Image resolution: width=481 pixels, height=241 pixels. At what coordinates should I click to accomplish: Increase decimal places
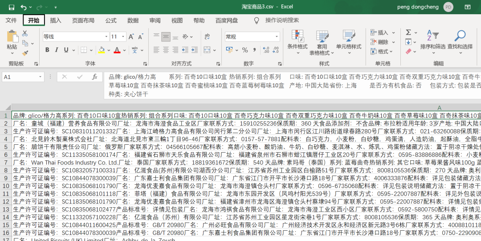[x=266, y=50]
